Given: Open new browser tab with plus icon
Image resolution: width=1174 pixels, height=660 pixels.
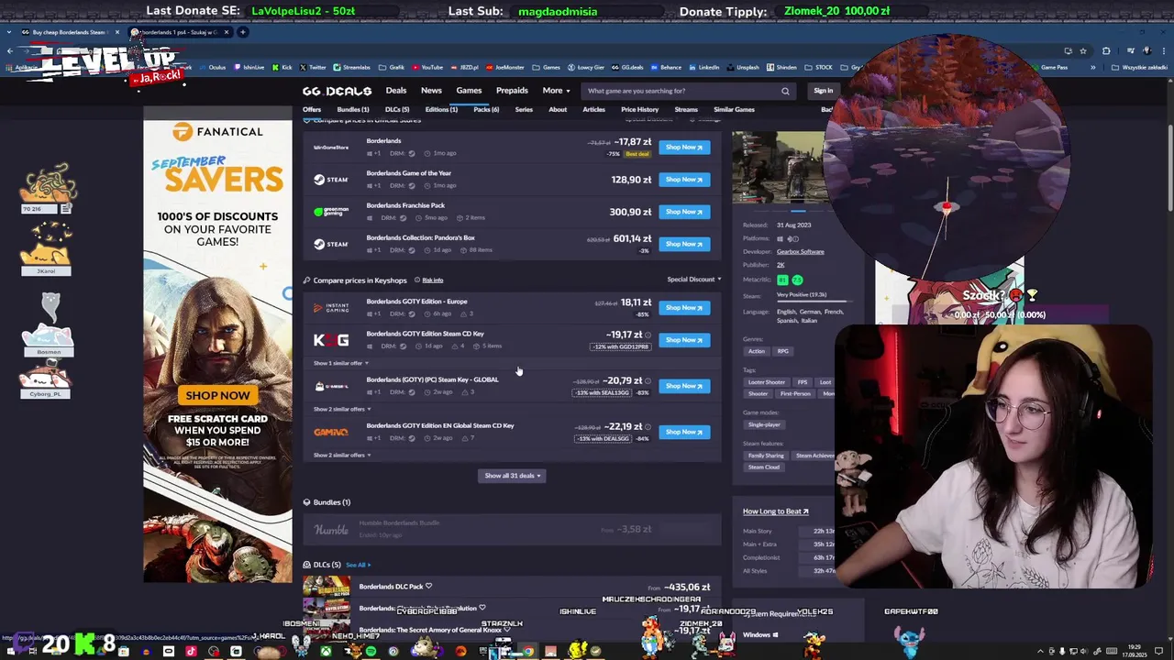Looking at the screenshot, I should (x=243, y=32).
